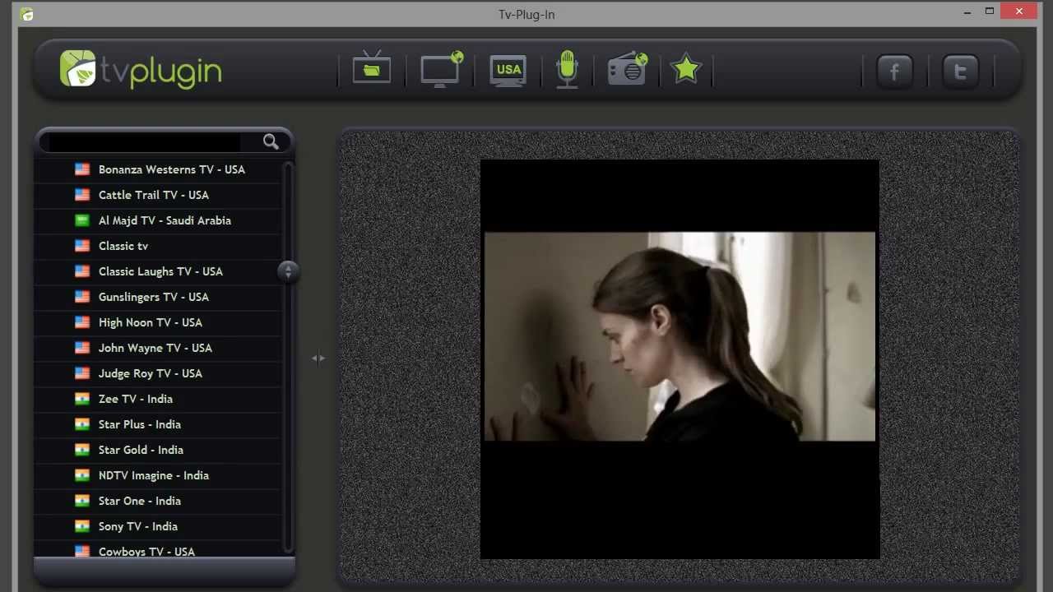The height and width of the screenshot is (592, 1053).
Task: Select Bonanza Westerns TV - USA channel
Action: coord(159,169)
